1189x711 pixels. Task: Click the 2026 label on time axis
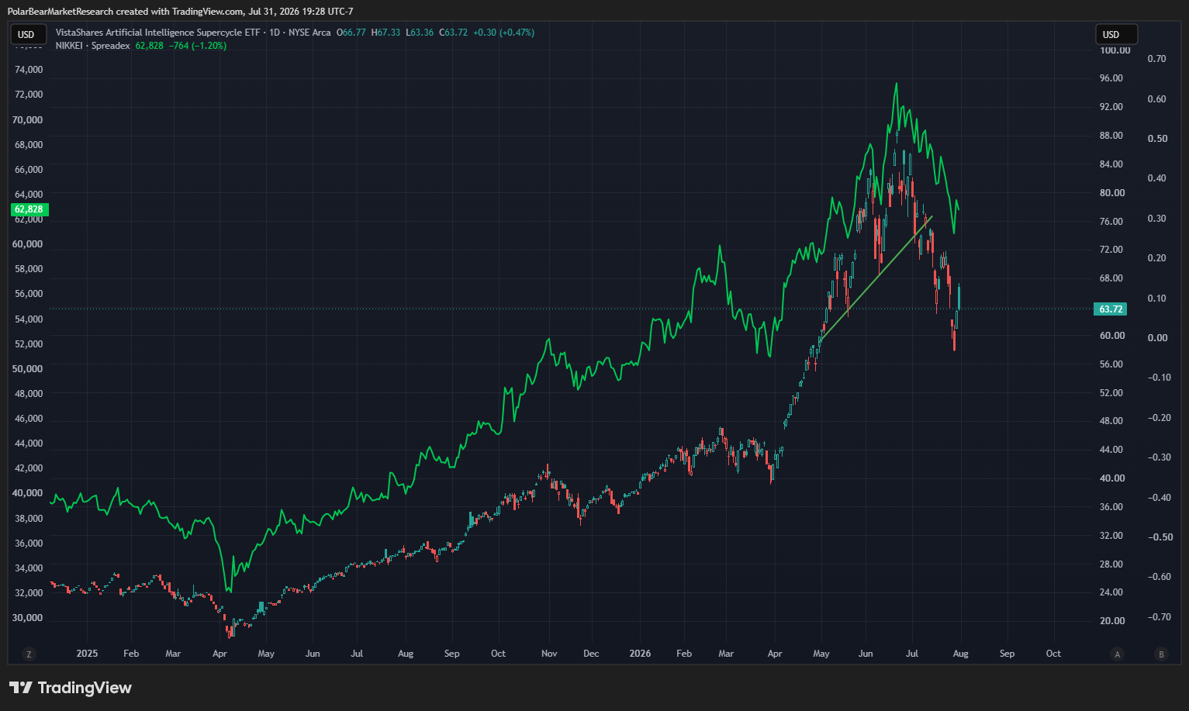click(640, 654)
